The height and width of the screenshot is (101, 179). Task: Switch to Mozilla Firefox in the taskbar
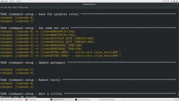tap(37, 100)
